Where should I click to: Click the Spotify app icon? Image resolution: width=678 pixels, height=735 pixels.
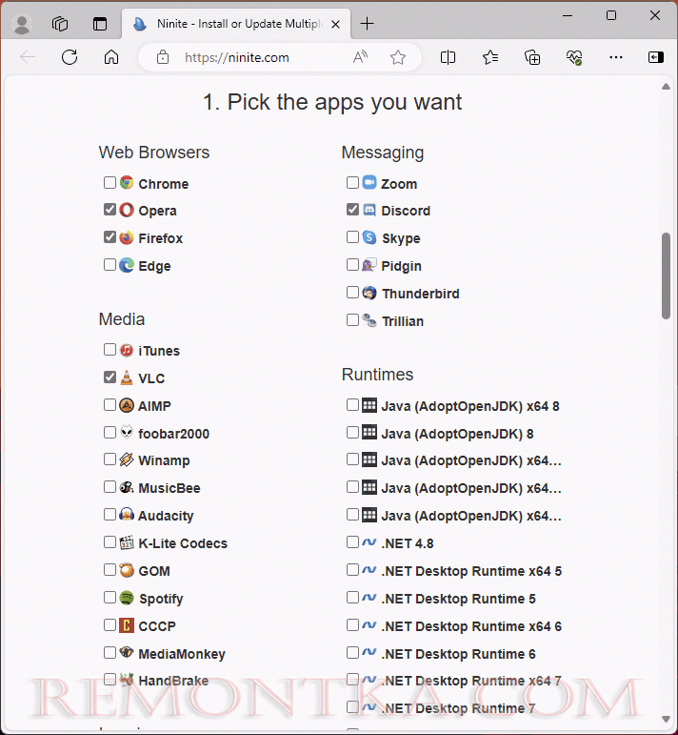(x=127, y=598)
